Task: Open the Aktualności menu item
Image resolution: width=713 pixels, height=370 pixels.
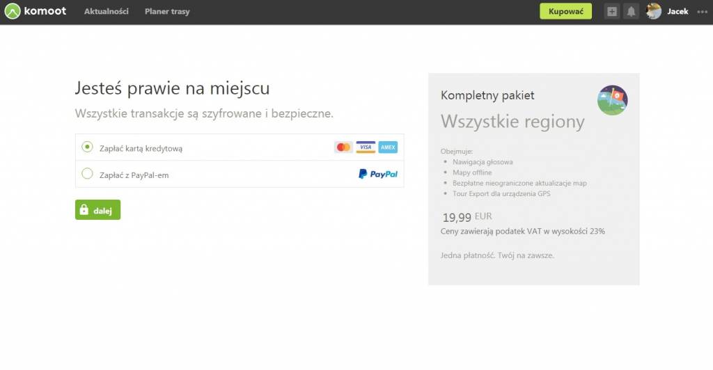Action: [106, 12]
